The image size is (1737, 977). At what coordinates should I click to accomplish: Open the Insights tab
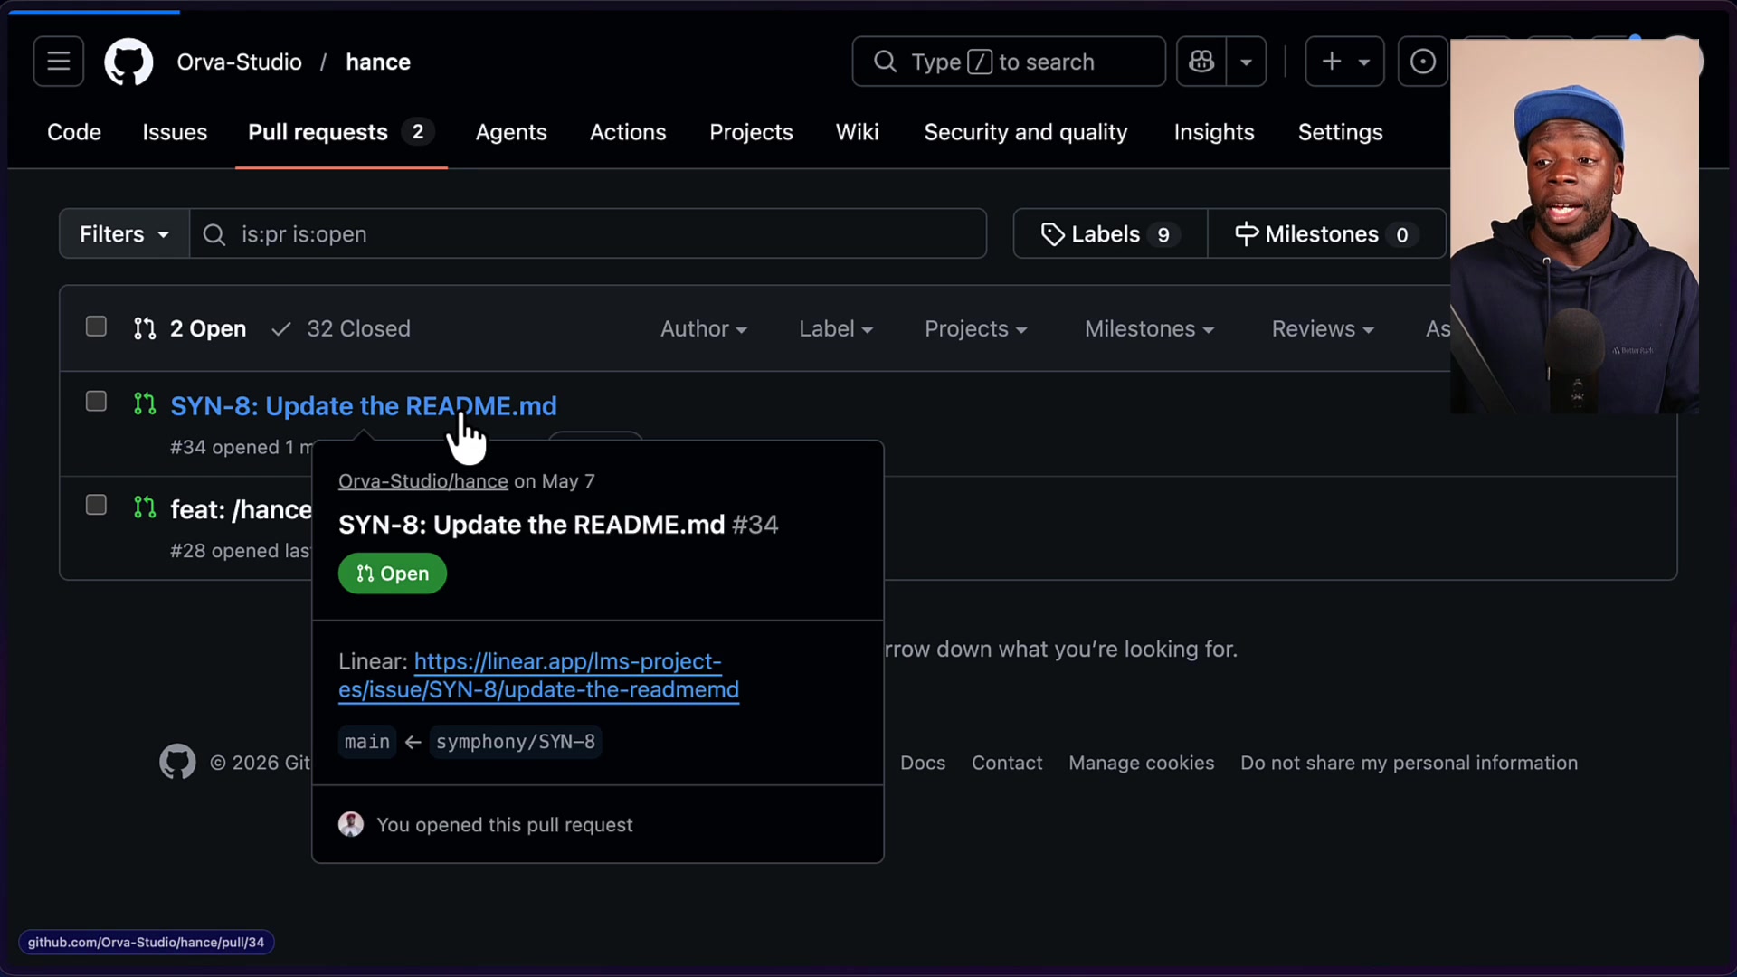1214,132
